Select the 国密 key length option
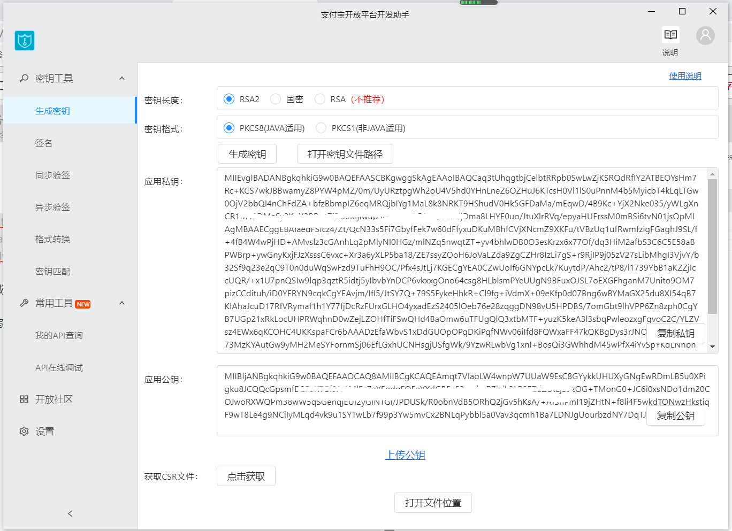This screenshot has height=531, width=732. [275, 99]
